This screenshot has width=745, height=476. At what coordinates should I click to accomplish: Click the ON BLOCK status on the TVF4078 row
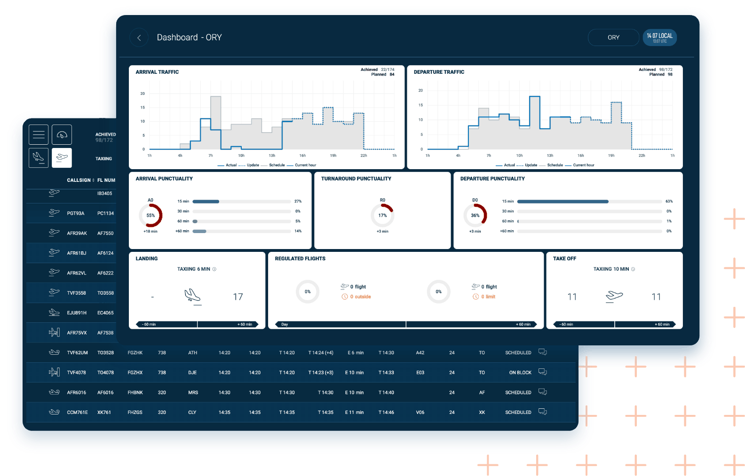point(520,373)
